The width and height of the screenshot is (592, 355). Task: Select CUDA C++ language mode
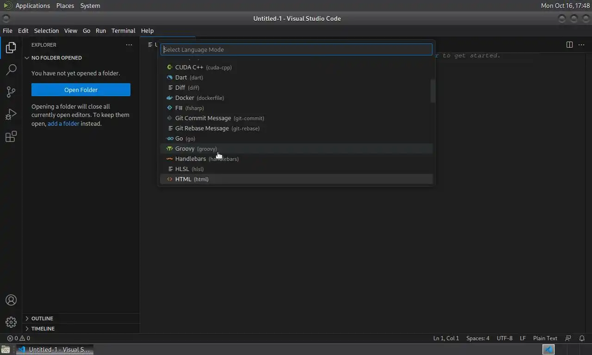click(296, 67)
